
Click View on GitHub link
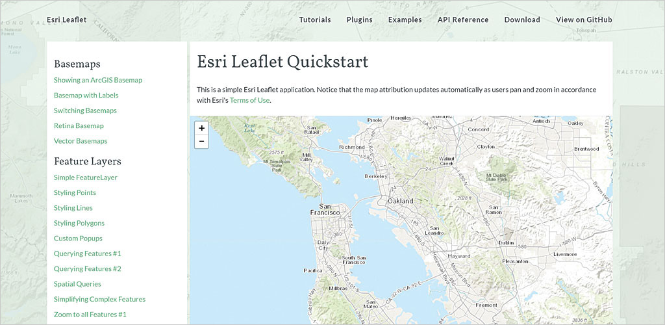click(x=584, y=19)
